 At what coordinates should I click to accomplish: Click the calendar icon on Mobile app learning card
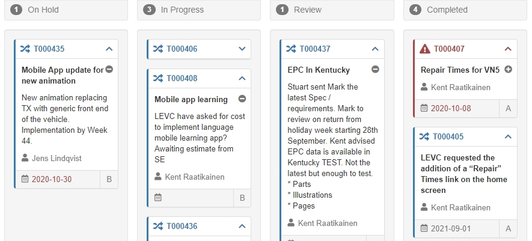pos(157,197)
